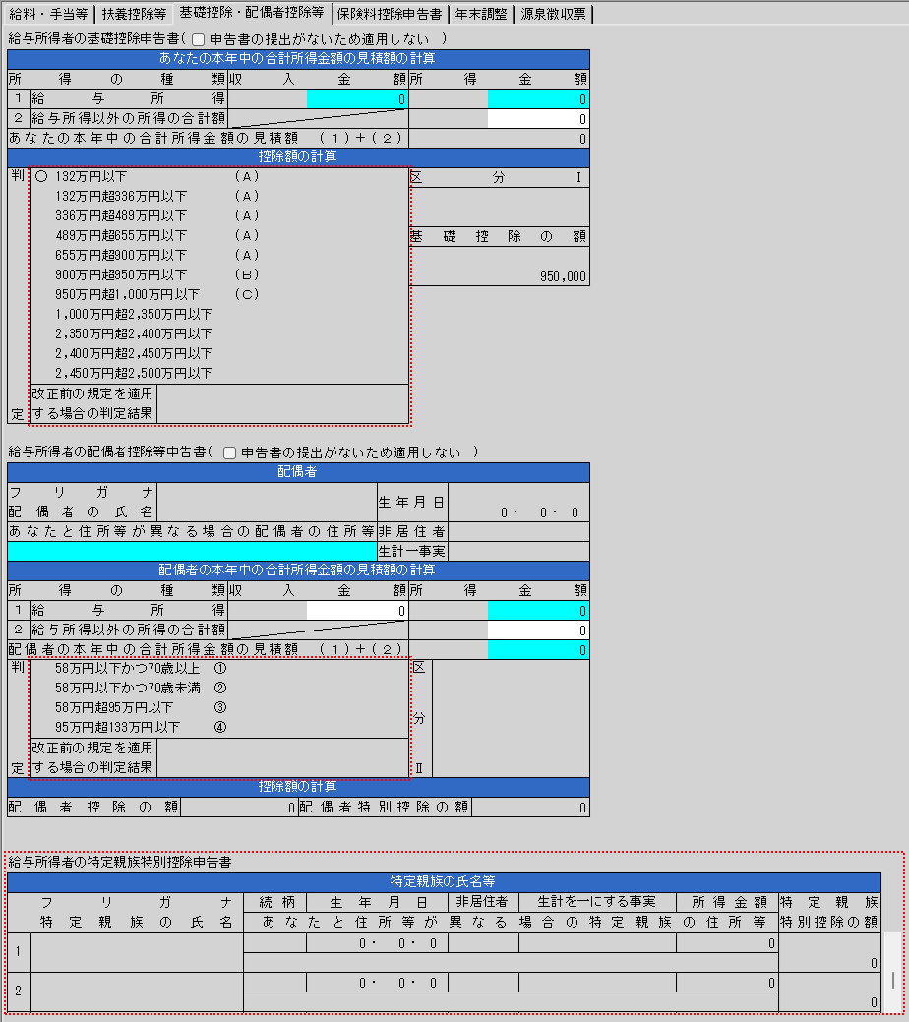Select the 132万円以下 judgment row

coord(219,177)
